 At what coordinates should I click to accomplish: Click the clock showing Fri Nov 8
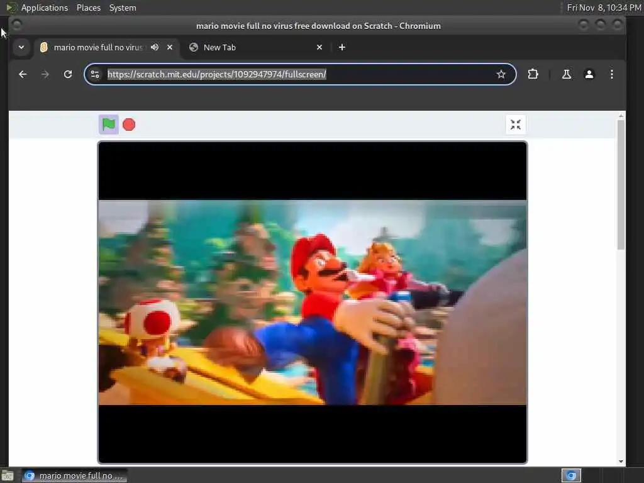[x=604, y=8]
